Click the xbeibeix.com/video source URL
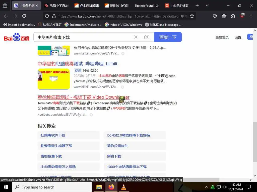The height and width of the screenshot is (192, 257). click(62, 114)
